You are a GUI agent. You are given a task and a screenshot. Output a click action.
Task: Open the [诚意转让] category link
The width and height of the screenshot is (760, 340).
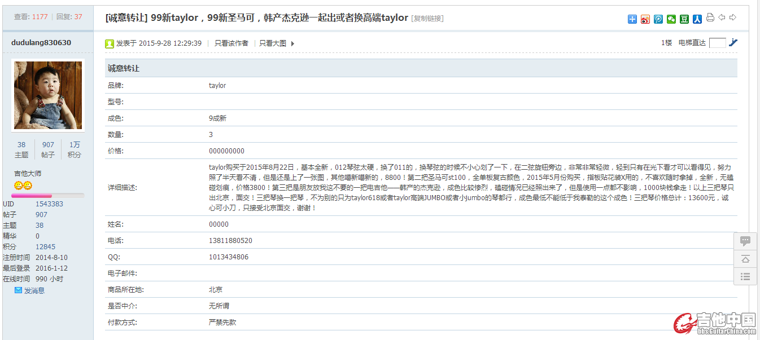(x=126, y=17)
